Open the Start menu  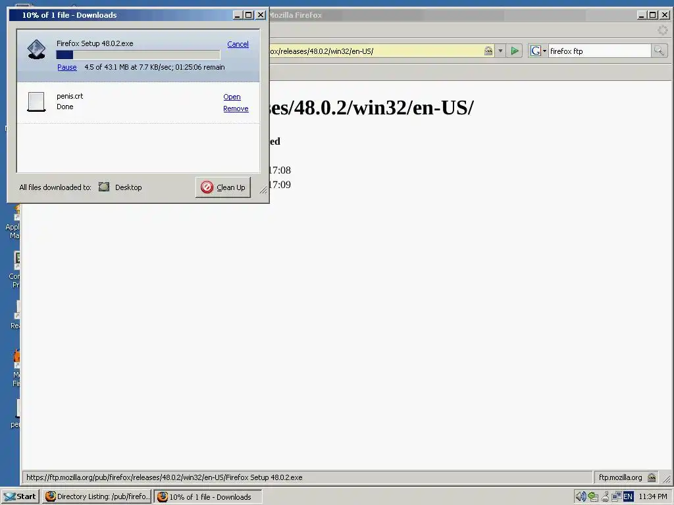20,496
